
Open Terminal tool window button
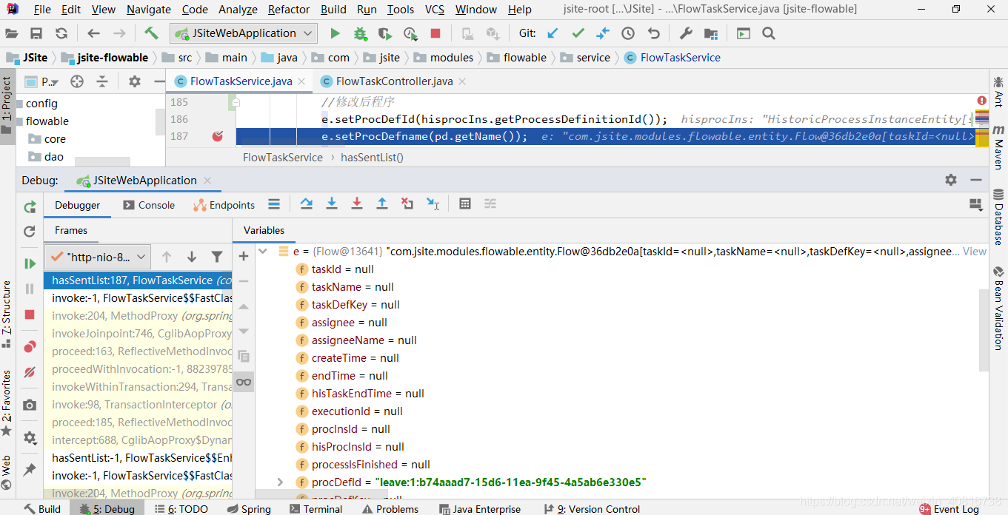click(x=316, y=509)
